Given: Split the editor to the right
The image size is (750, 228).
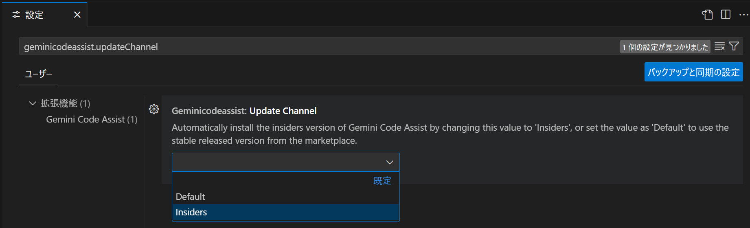Looking at the screenshot, I should (x=726, y=15).
